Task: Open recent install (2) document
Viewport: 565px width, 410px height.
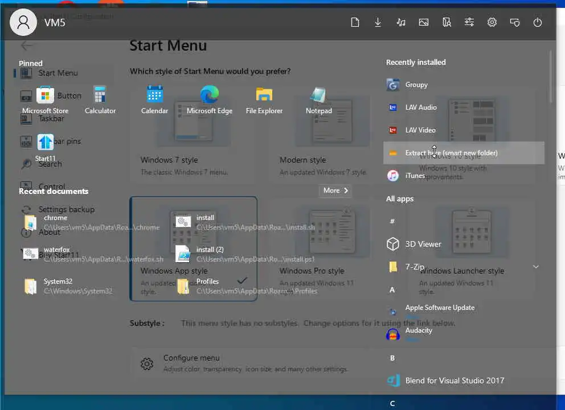Action: (x=245, y=254)
